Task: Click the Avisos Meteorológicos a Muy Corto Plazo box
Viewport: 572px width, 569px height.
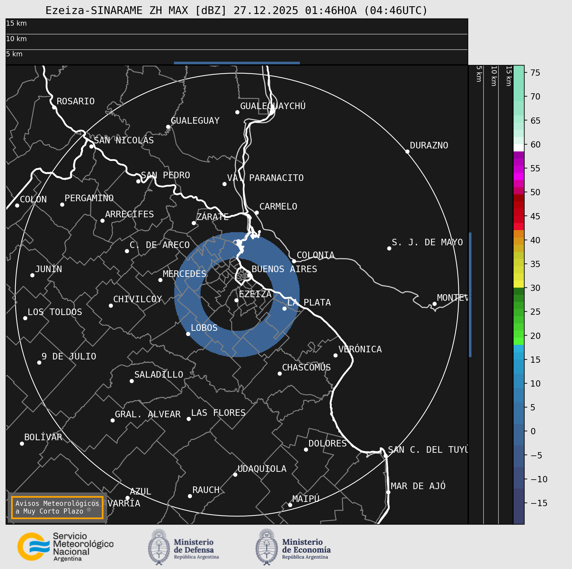Action: point(57,507)
